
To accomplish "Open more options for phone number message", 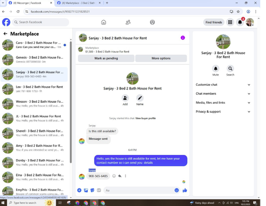I will pyautogui.click(x=126, y=176).
